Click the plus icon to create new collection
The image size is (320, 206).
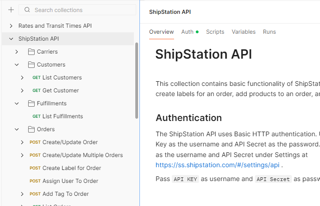pyautogui.click(x=11, y=10)
